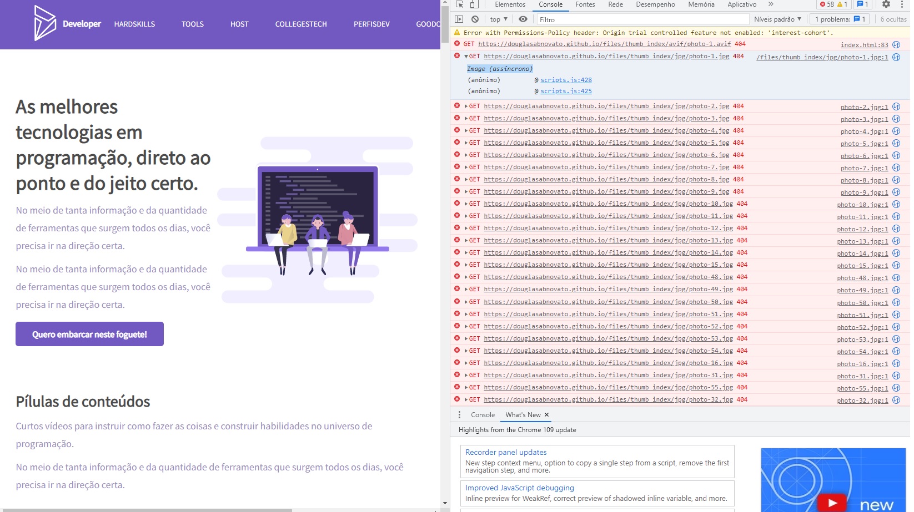Viewport: 914px width, 512px height.
Task: Open the top JavaScript context dropdown
Action: pos(499,19)
